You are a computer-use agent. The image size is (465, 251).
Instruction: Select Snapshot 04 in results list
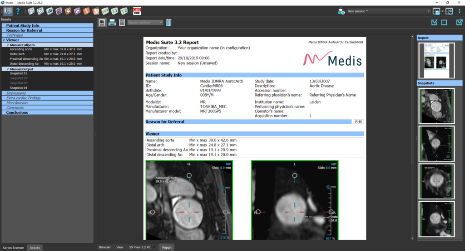pyautogui.click(x=19, y=88)
